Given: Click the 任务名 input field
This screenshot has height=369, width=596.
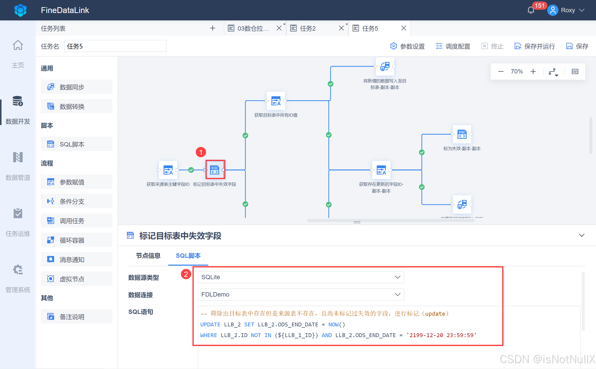Looking at the screenshot, I should pos(115,46).
